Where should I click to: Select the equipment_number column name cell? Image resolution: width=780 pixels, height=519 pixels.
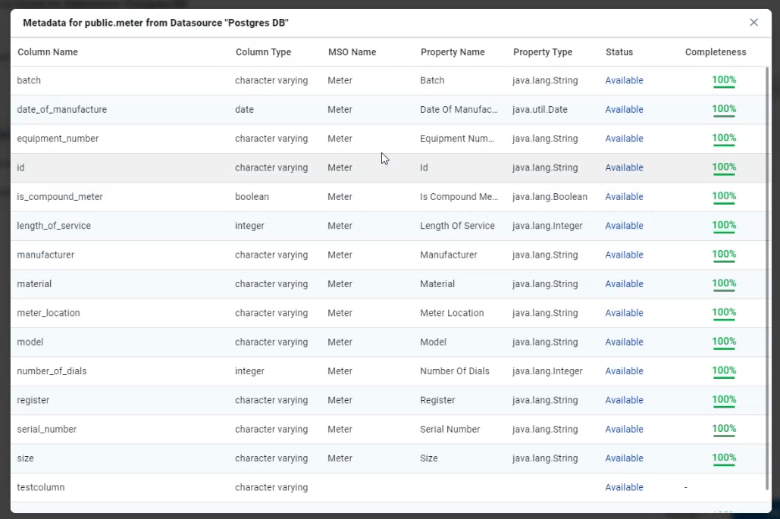point(58,139)
